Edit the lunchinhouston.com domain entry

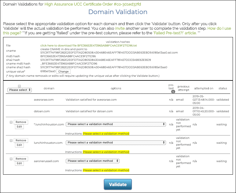pos(19,145)
